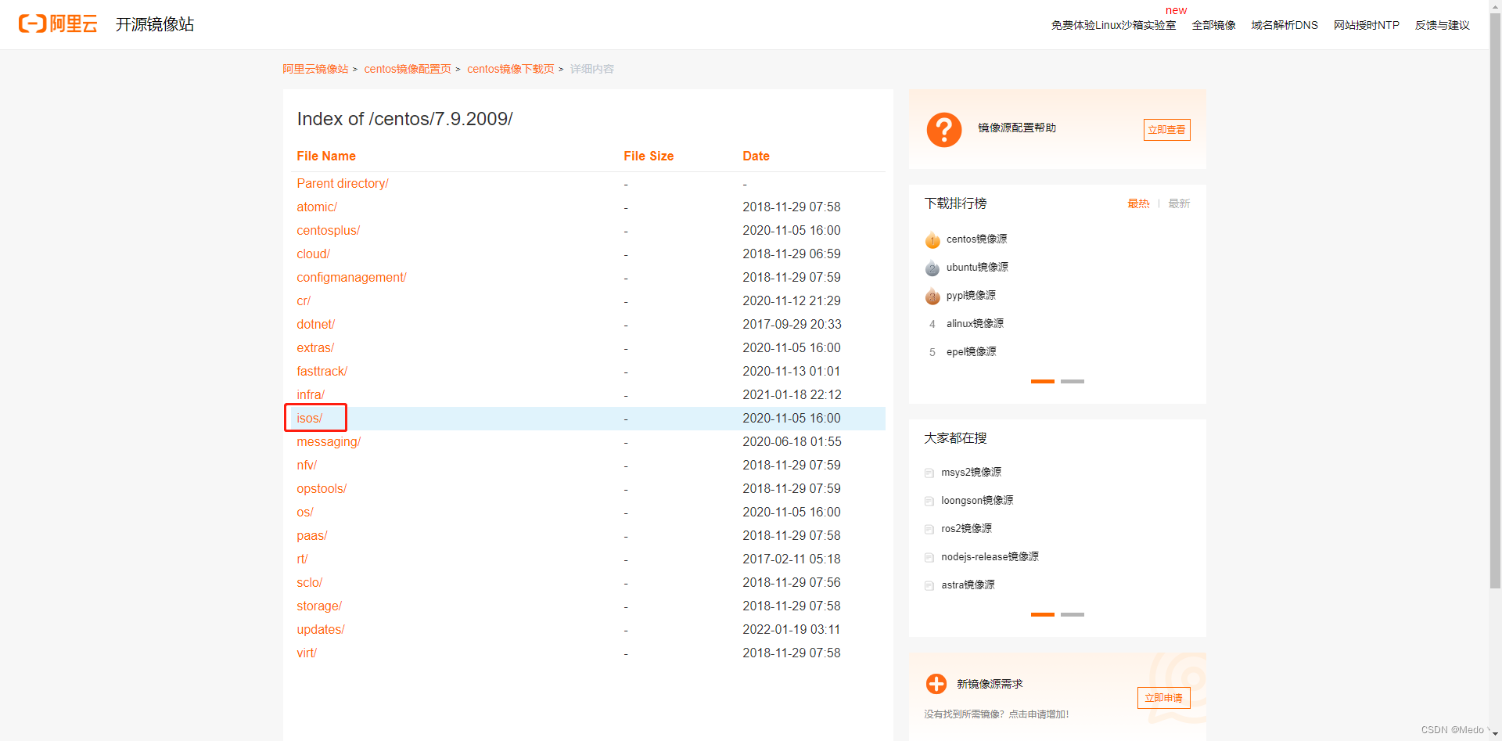Screen dimensions: 1502x741
Task: Go to centos镜像配置页 breadcrumb
Action: click(408, 69)
